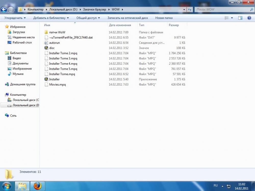Click Windows Explorer taskbar icon

click(x=22, y=186)
